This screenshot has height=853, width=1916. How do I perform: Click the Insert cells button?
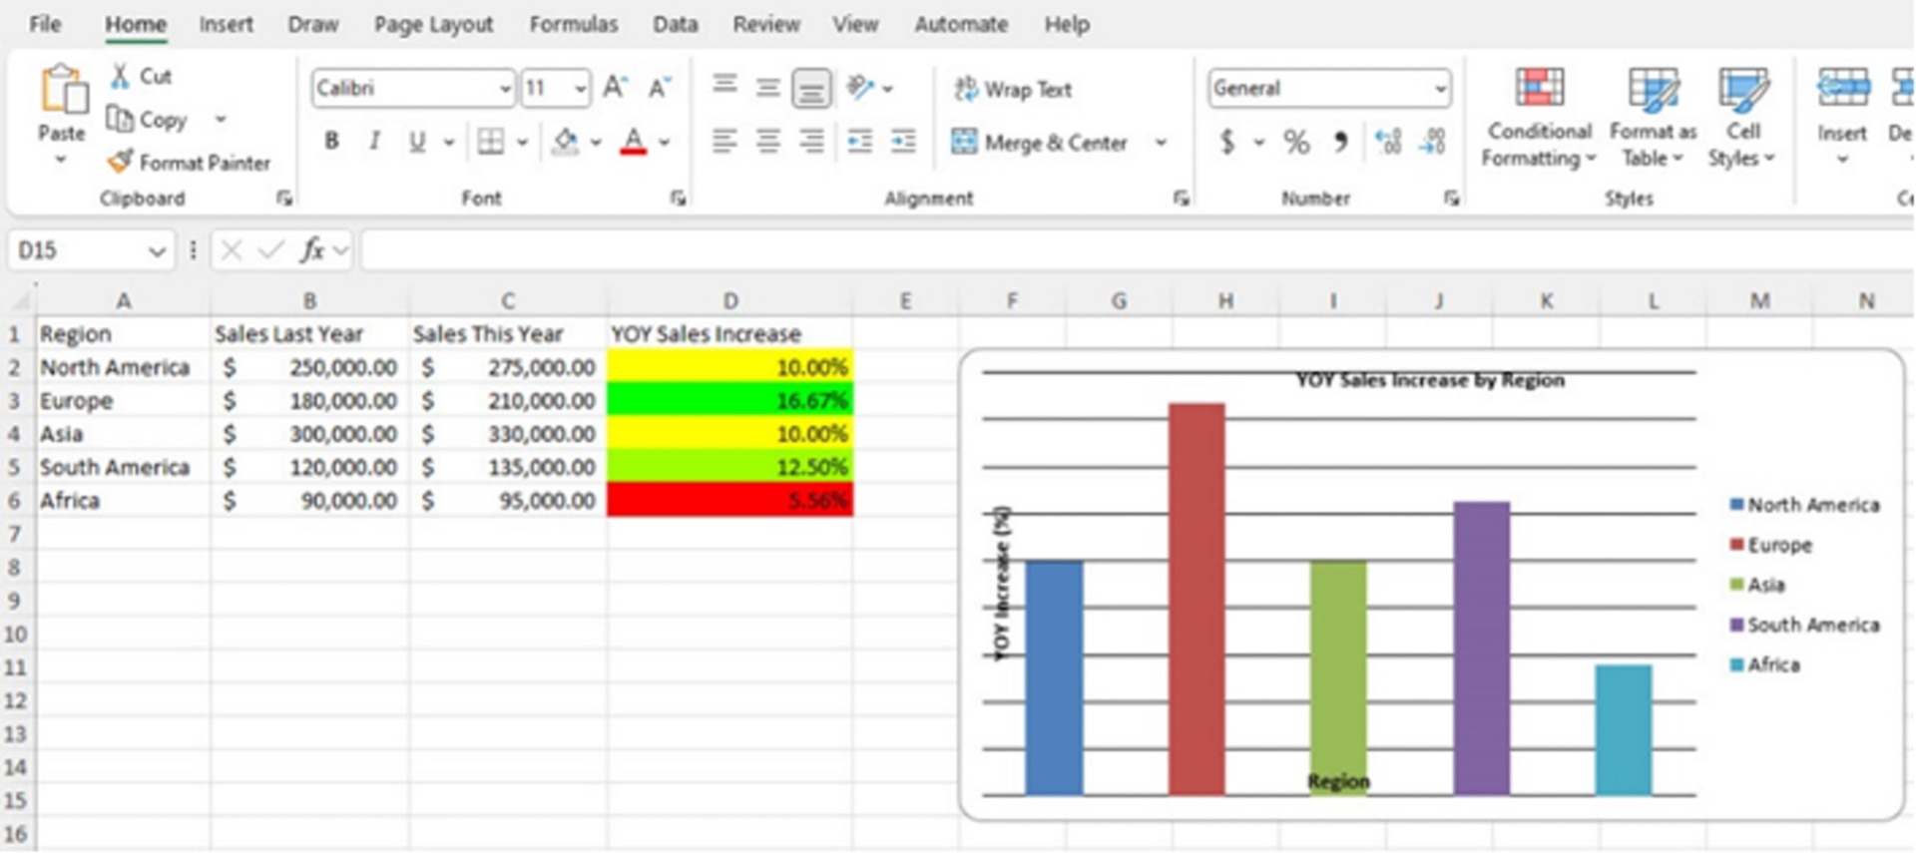tap(1842, 118)
